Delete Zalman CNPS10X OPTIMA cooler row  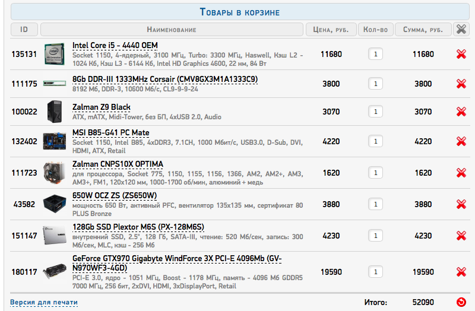(461, 173)
